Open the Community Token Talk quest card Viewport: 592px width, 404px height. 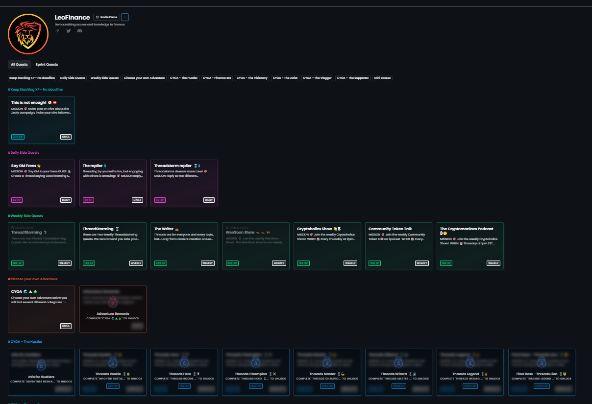tap(399, 246)
